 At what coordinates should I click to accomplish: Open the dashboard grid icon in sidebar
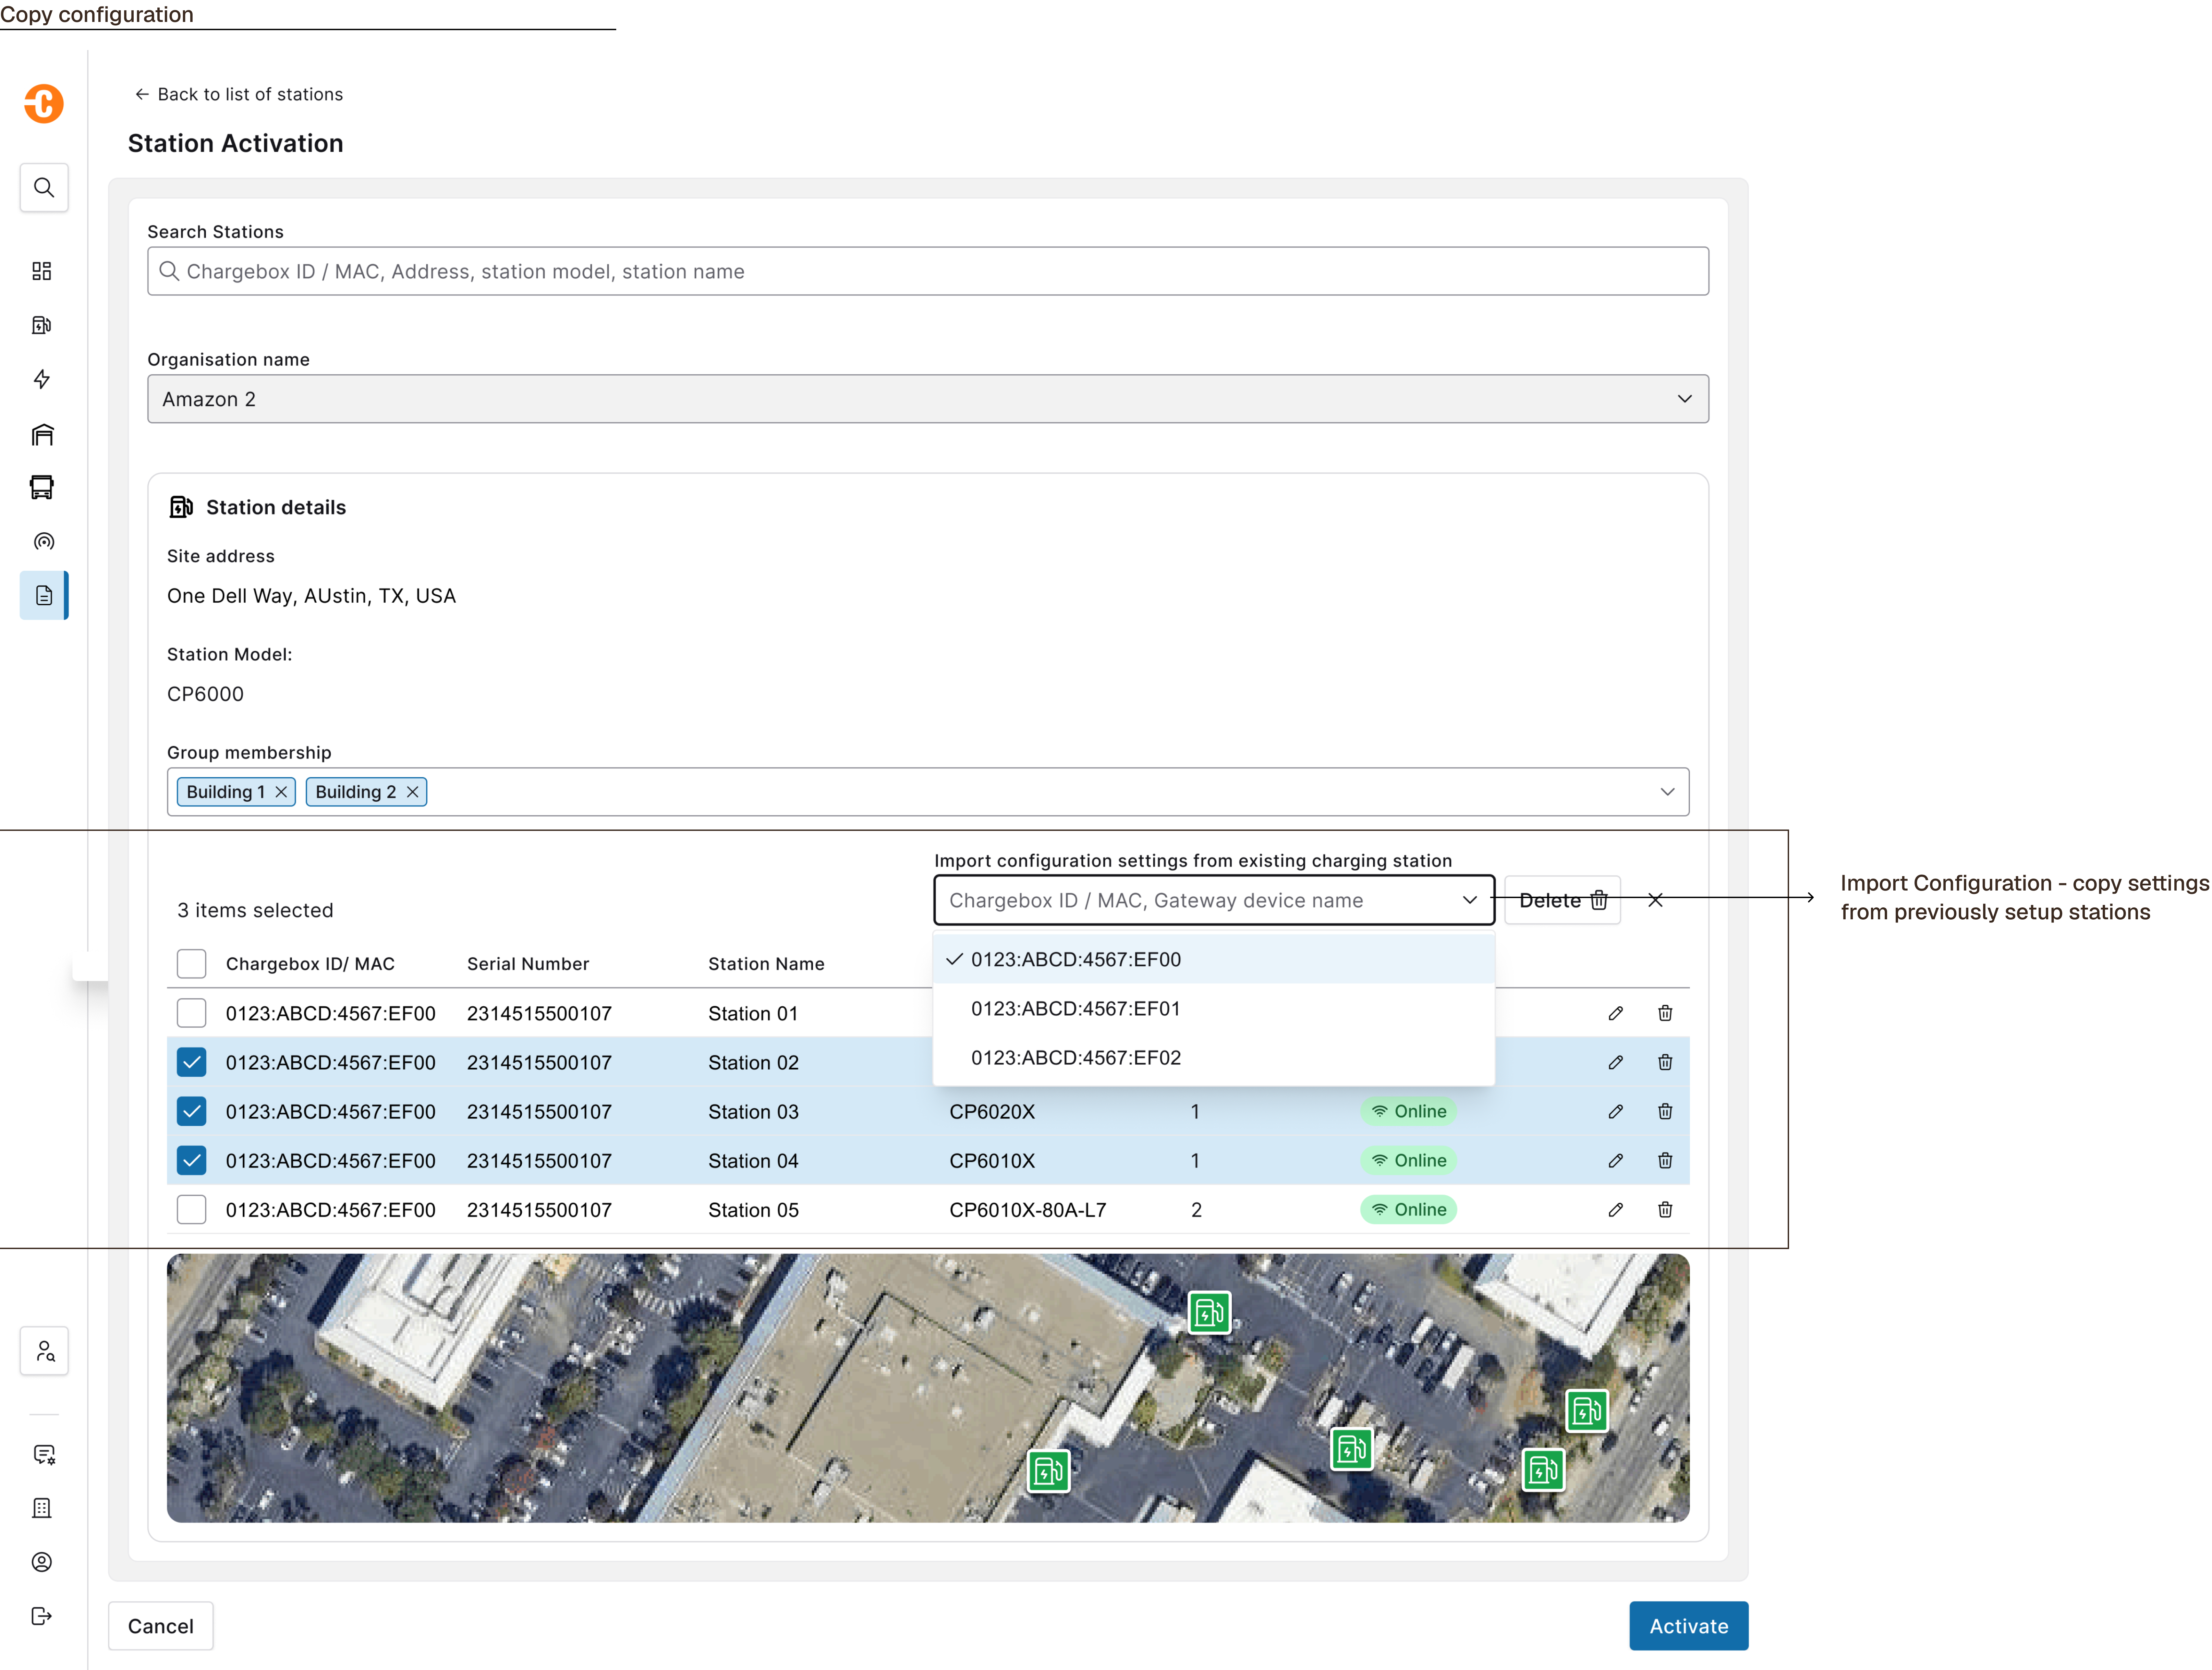(42, 271)
